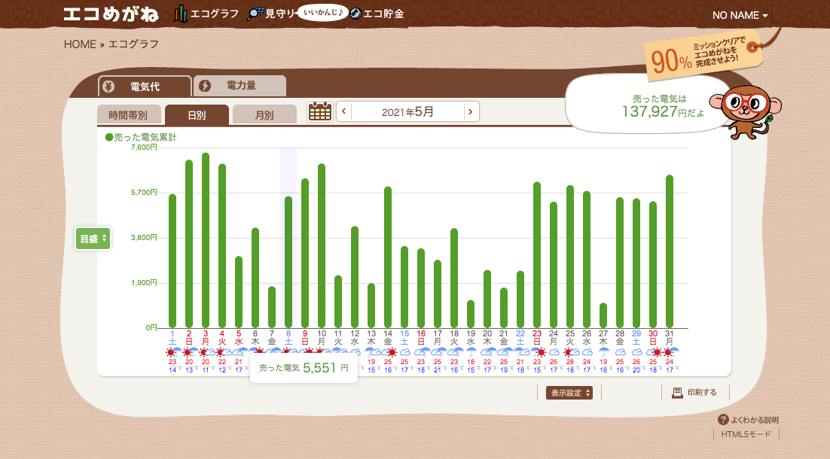The image size is (830, 459).
Task: Open the エコ貯金 savings icon
Action: [x=356, y=14]
